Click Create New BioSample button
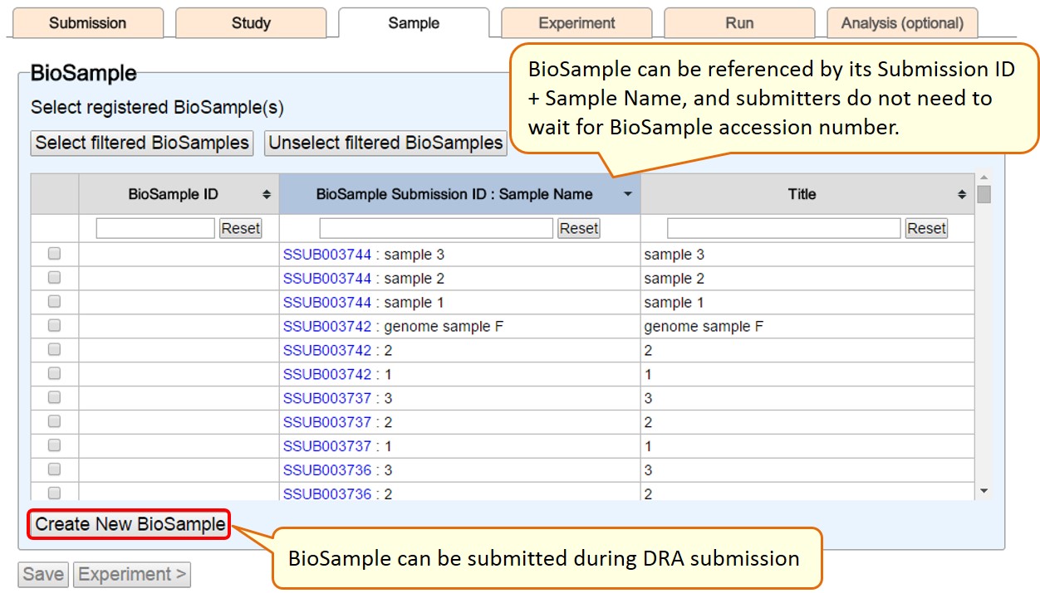 tap(130, 524)
